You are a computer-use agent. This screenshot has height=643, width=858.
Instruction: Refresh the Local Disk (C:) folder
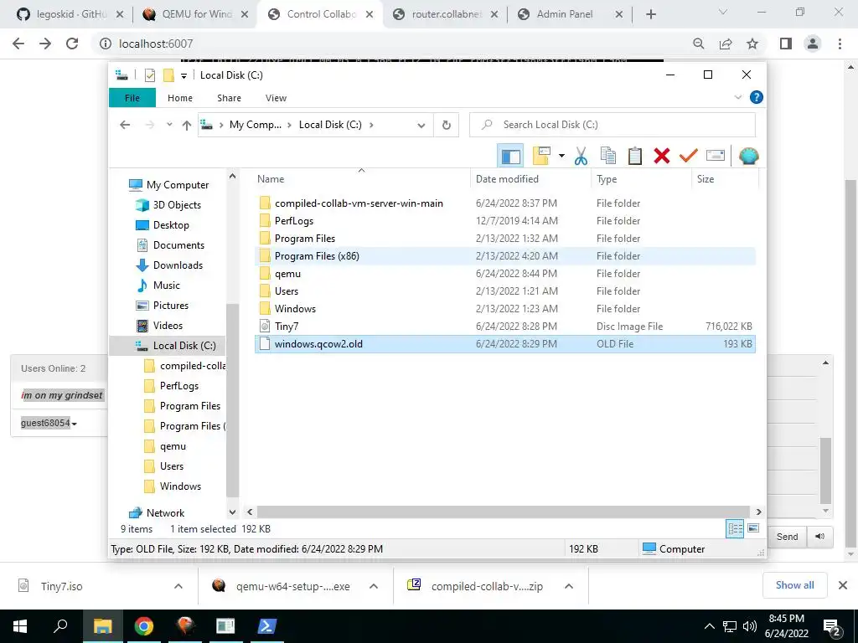pos(447,126)
